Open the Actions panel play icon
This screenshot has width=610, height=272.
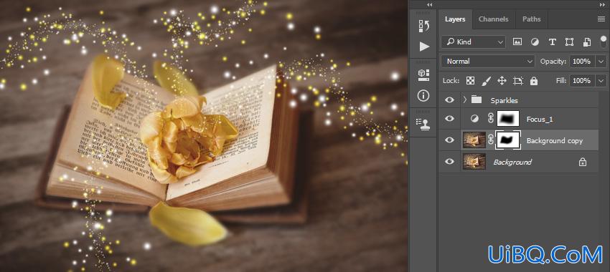(424, 47)
